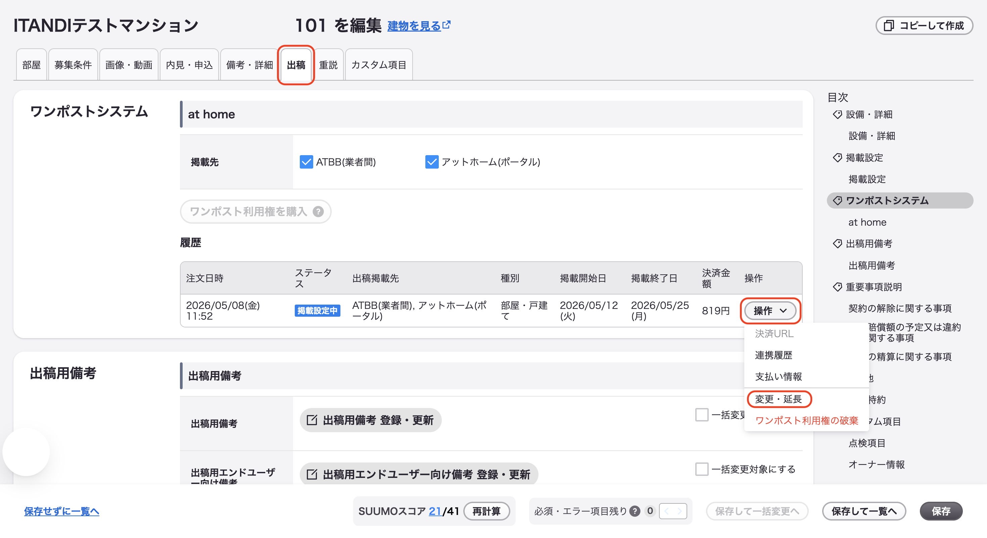Viewport: 987px width, 538px height.
Task: Open the 操作 dropdown in history row
Action: [770, 311]
